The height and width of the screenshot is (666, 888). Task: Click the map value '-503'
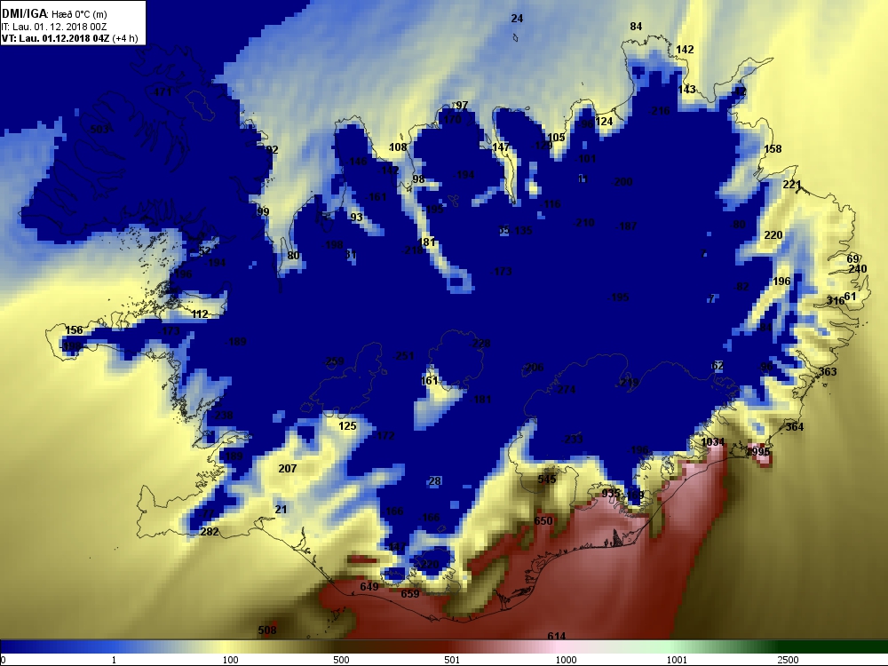pos(98,130)
